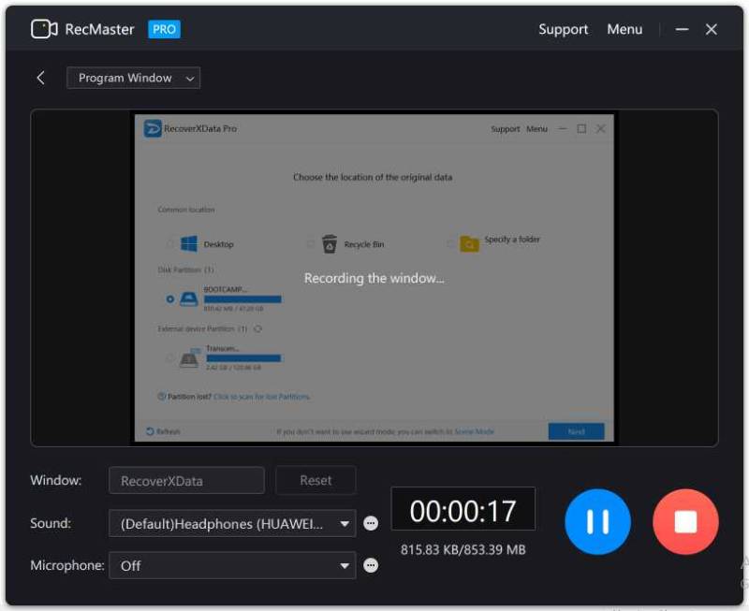Viewport: 749px width, 611px height.
Task: Click the Microphone: label
Action: coord(66,566)
